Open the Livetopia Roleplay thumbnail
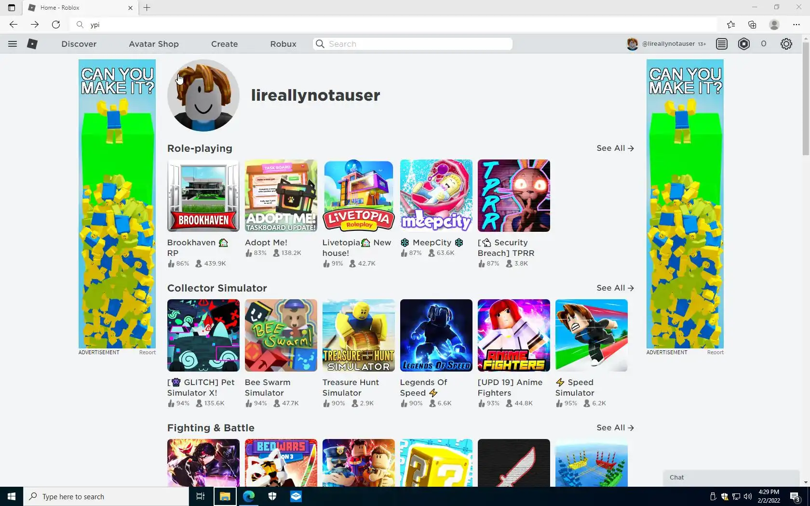This screenshot has height=506, width=810. click(x=359, y=196)
